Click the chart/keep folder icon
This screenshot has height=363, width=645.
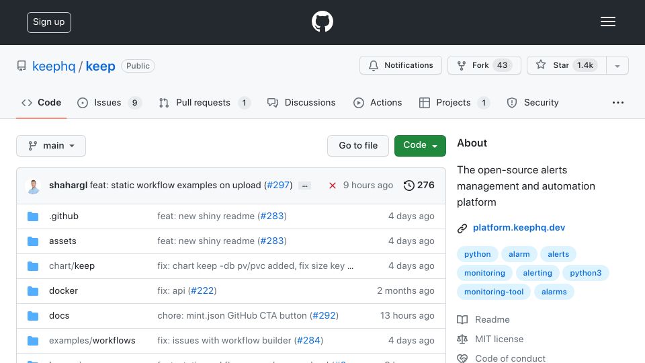[x=33, y=266]
